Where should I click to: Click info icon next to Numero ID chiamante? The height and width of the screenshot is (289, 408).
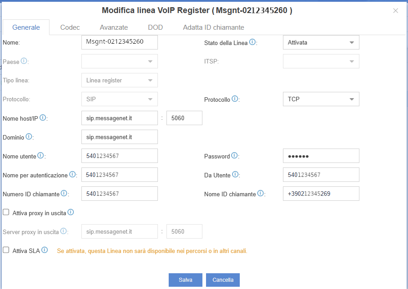coord(64,194)
